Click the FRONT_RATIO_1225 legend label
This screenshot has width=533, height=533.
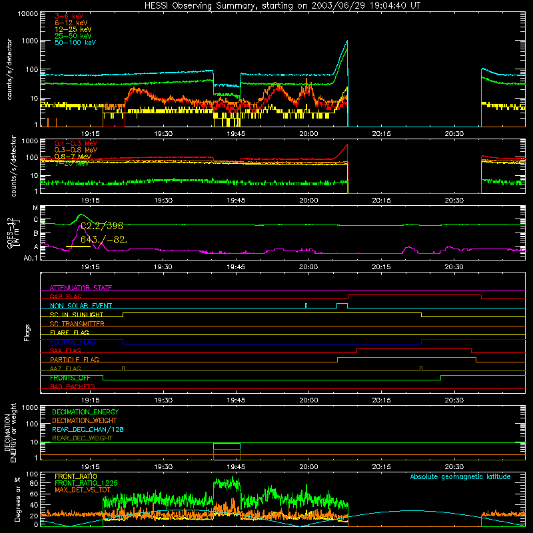[86, 483]
